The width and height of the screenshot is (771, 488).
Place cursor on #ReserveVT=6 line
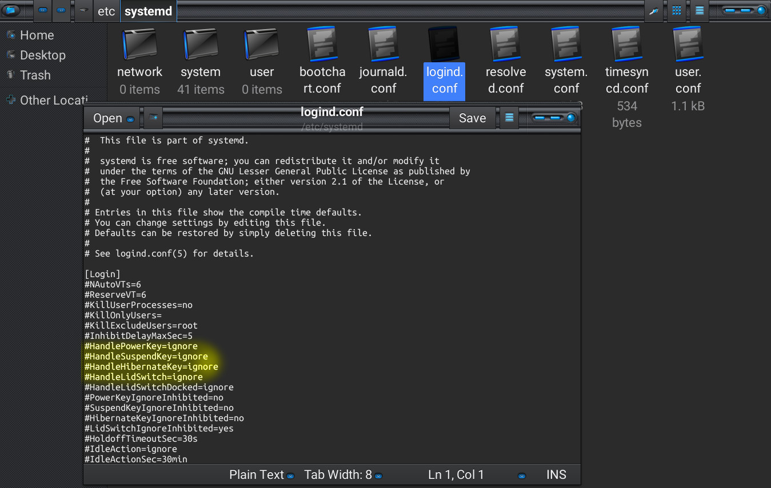click(x=115, y=295)
